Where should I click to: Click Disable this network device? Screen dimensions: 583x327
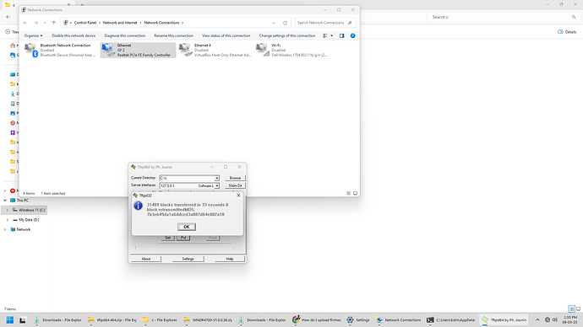coord(74,35)
